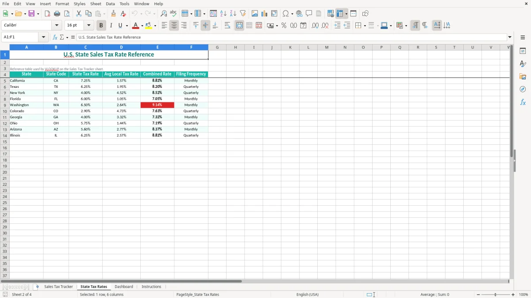Apply the red font color swatch

coord(136,26)
